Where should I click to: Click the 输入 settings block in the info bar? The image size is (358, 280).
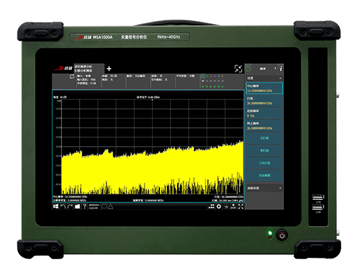point(88,80)
